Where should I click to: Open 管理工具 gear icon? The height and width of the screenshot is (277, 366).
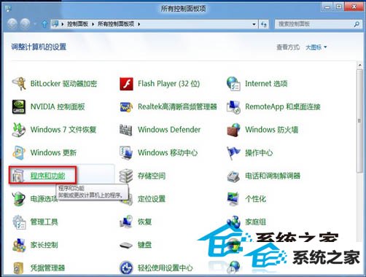click(19, 222)
